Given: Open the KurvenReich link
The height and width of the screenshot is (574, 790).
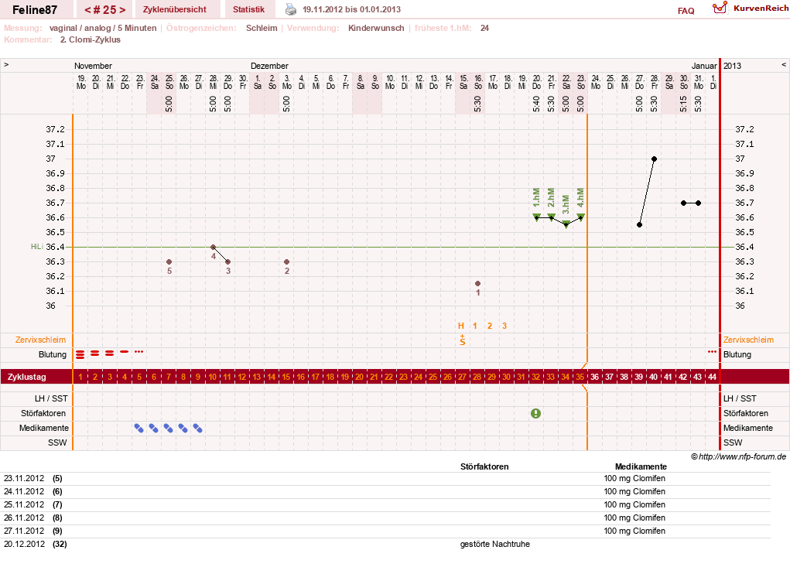Looking at the screenshot, I should pos(761,8).
